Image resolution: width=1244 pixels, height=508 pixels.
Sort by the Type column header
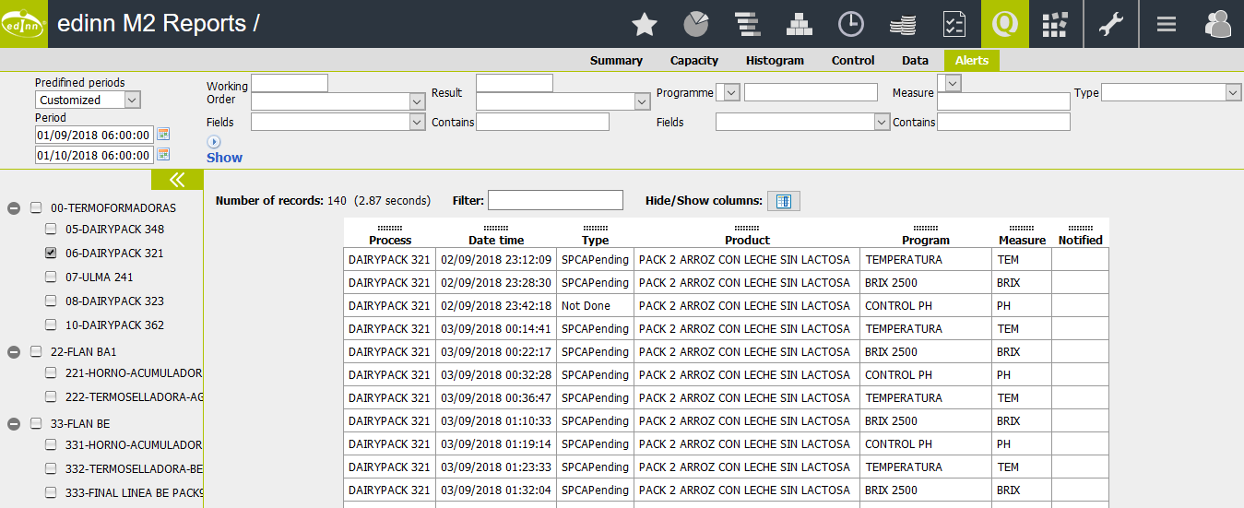click(x=595, y=240)
